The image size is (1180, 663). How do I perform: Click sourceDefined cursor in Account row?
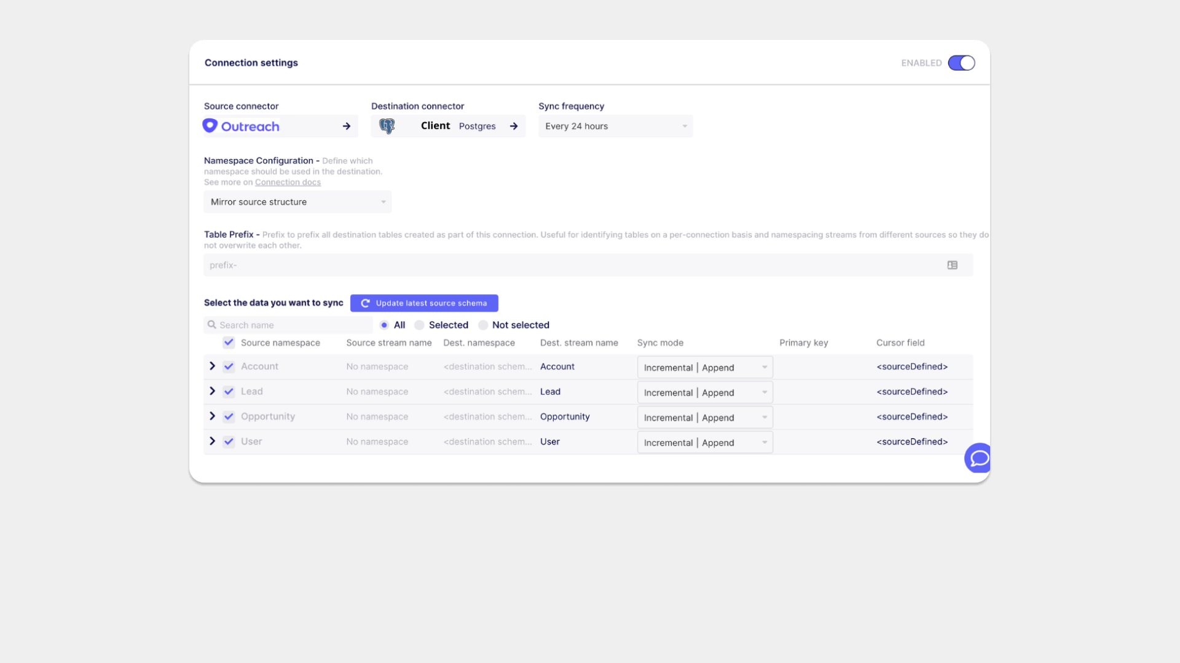[x=912, y=366]
